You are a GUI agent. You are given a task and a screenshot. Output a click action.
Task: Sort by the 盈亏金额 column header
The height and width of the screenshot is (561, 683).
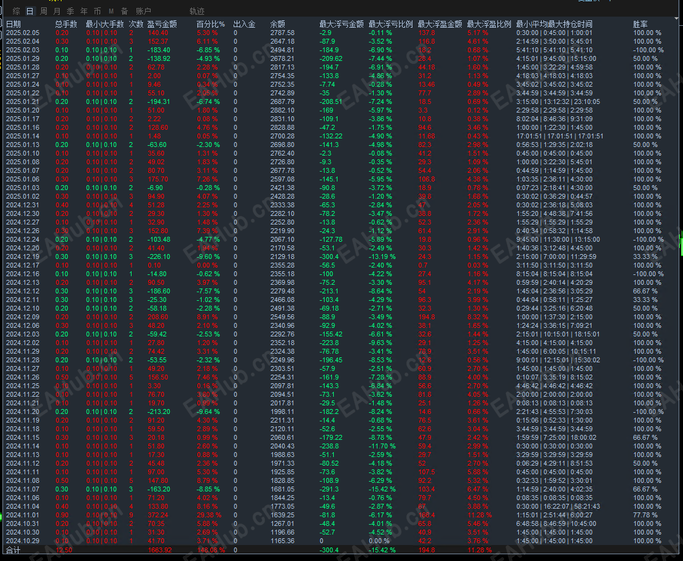click(162, 24)
